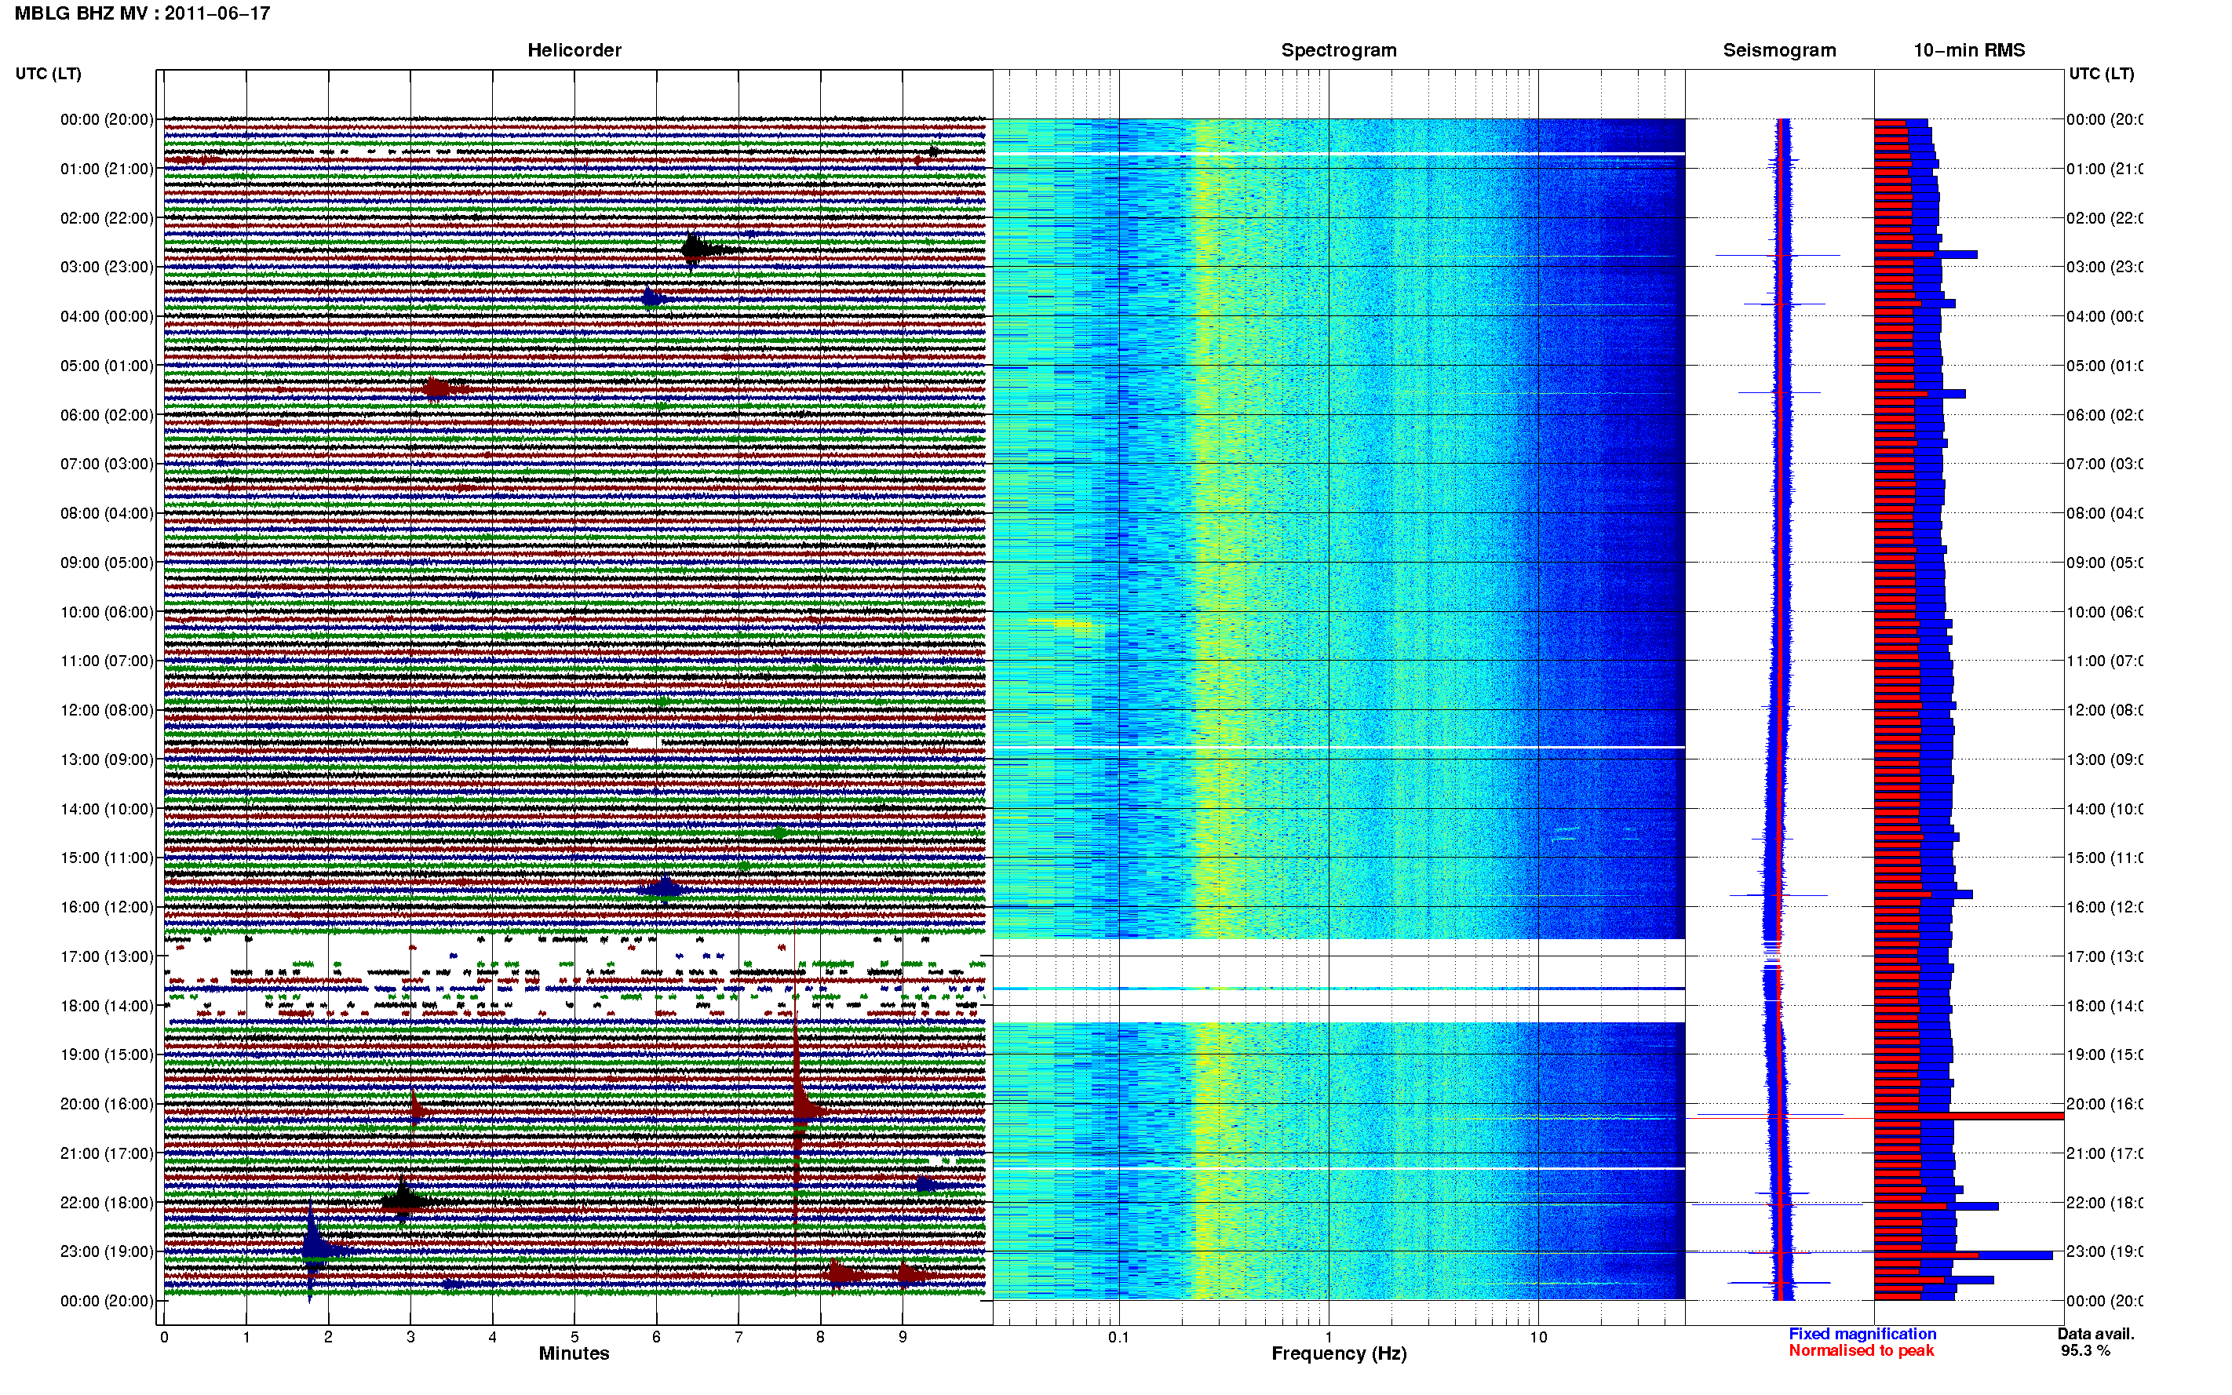
Task: Click the 'Data avail.' label
Action: (x=2095, y=1333)
